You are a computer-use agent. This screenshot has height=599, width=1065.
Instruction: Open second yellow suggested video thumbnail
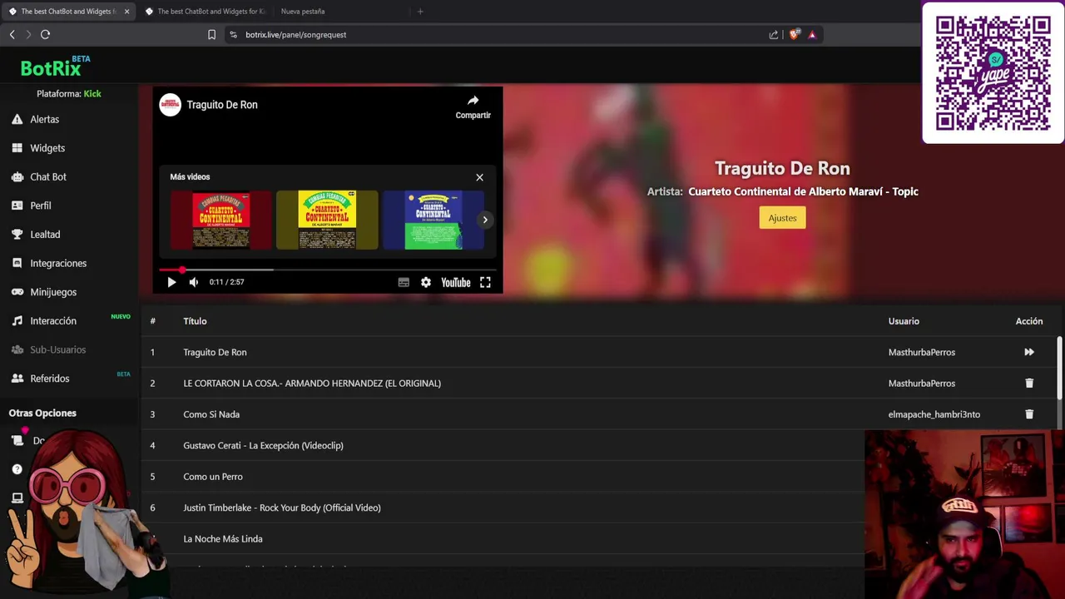(x=327, y=220)
